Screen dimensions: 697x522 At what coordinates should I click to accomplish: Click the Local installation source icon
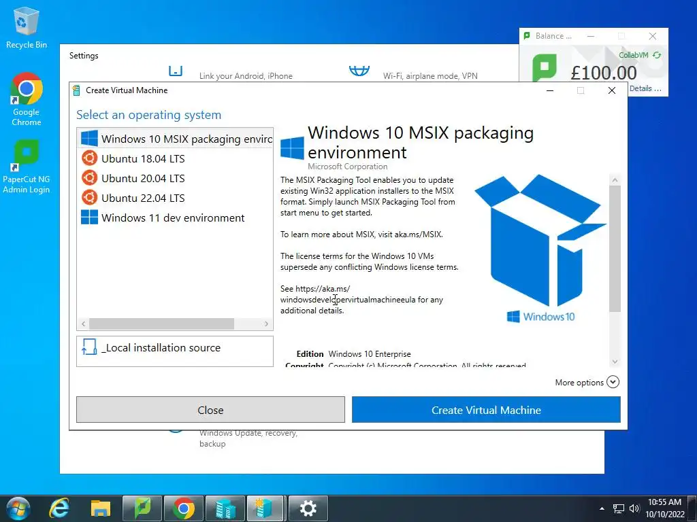89,347
